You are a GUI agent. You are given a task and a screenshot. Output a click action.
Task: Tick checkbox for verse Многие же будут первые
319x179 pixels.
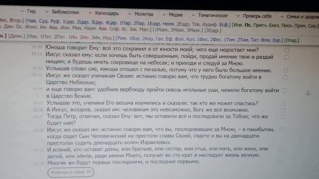point(280,162)
